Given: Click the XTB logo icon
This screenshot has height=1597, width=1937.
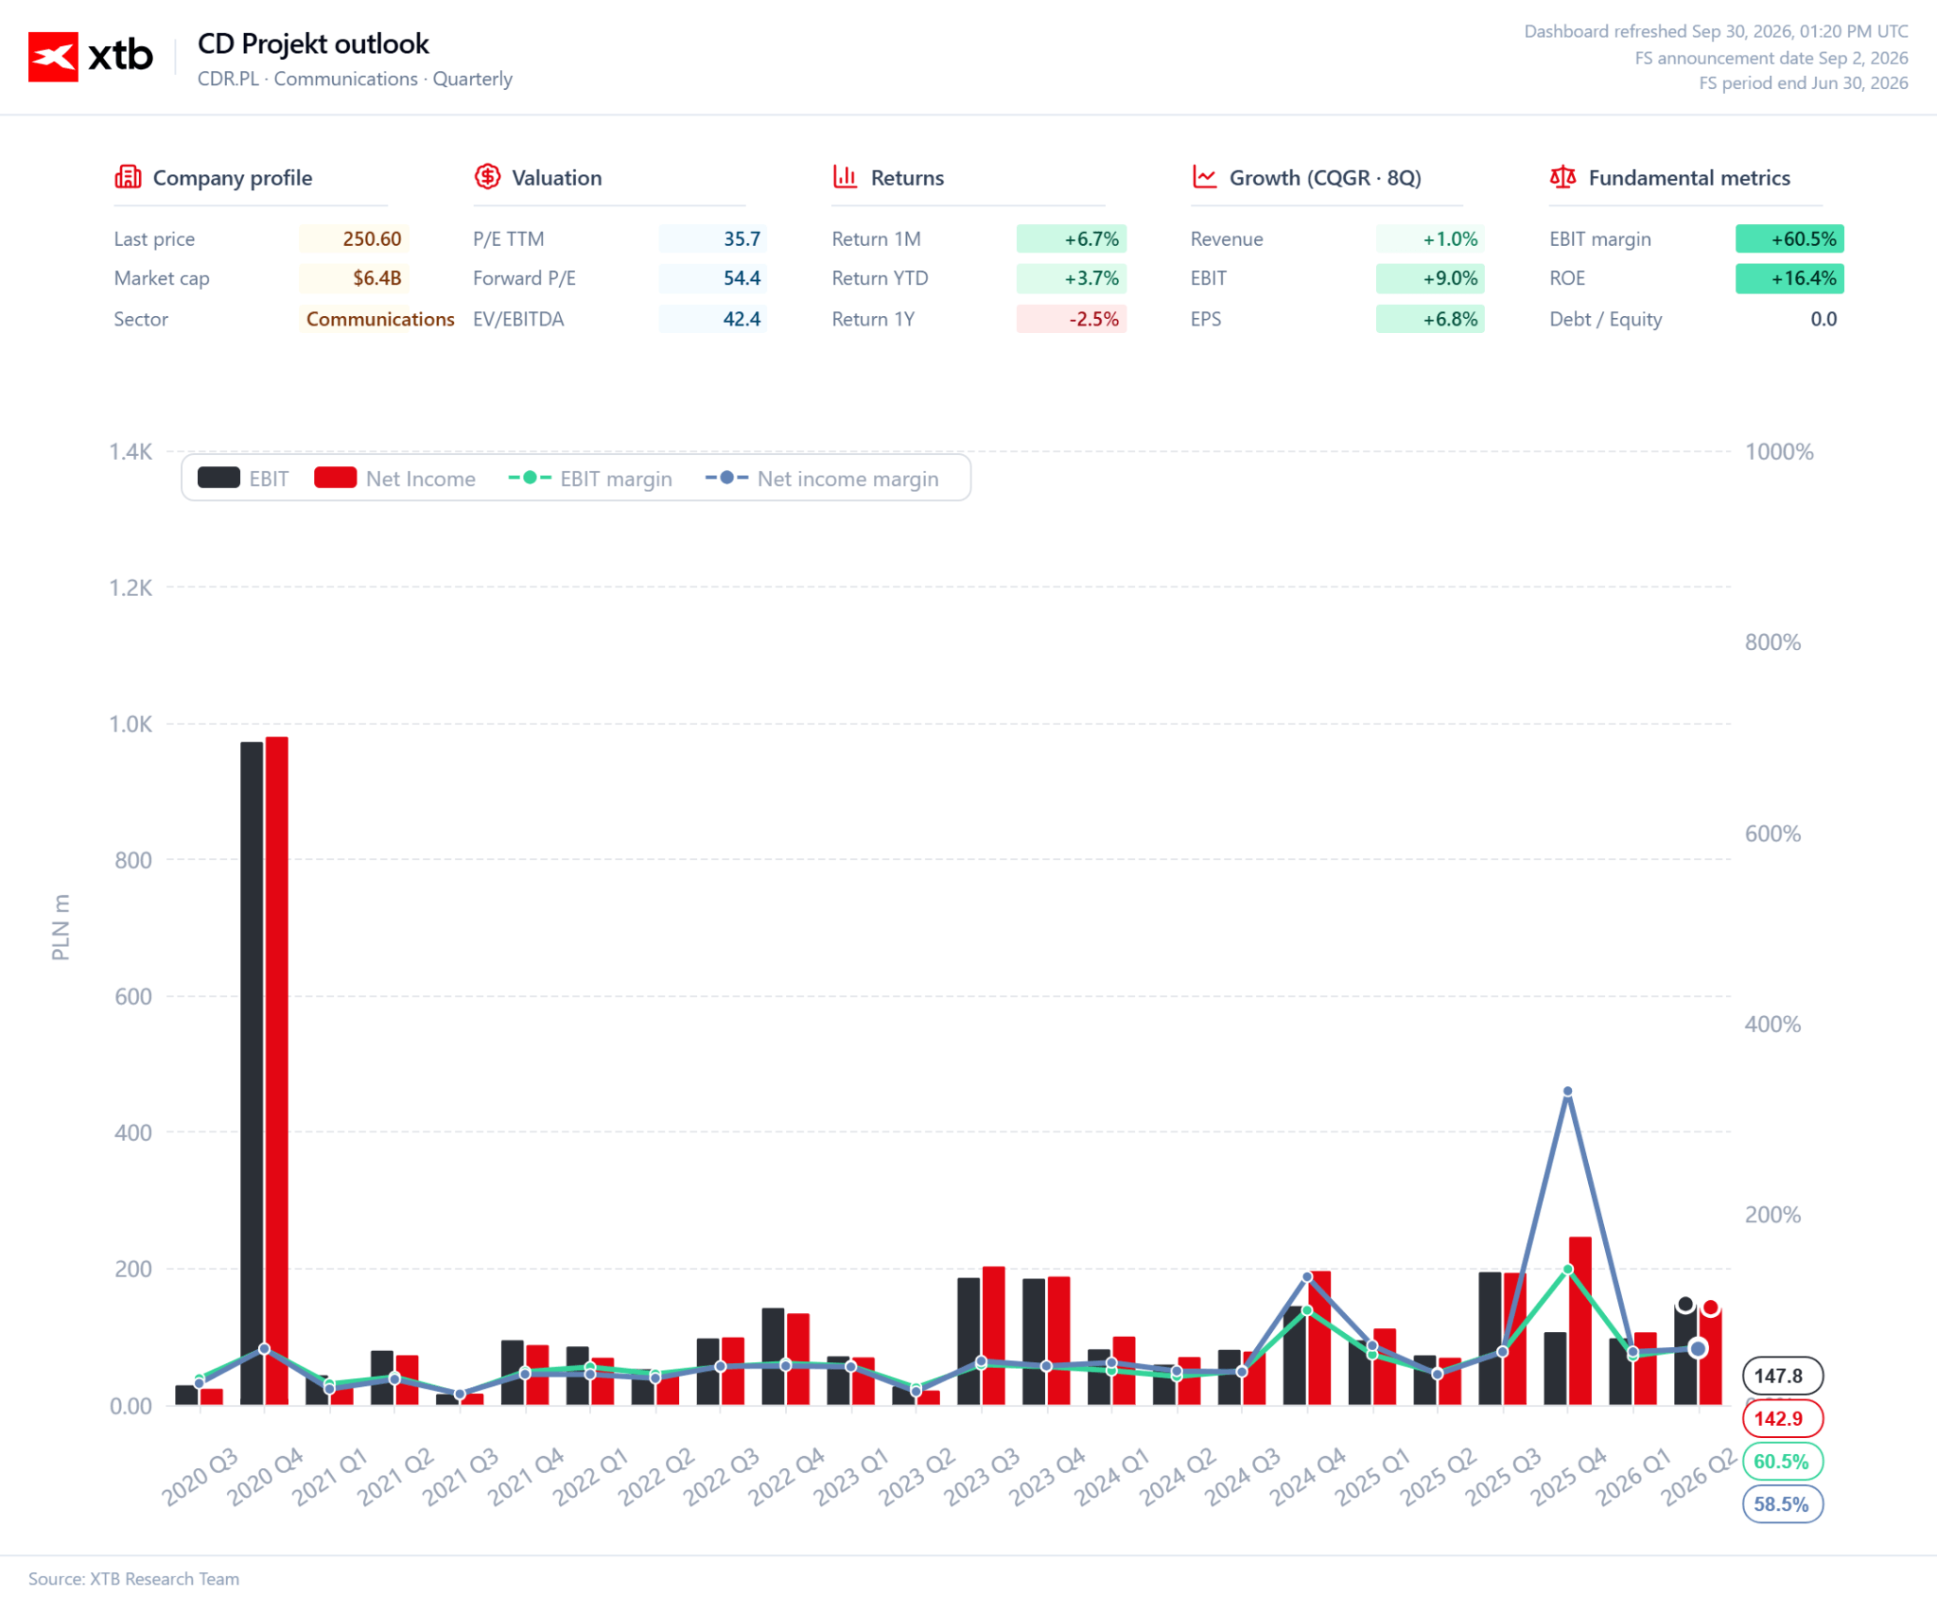Looking at the screenshot, I should (x=53, y=57).
